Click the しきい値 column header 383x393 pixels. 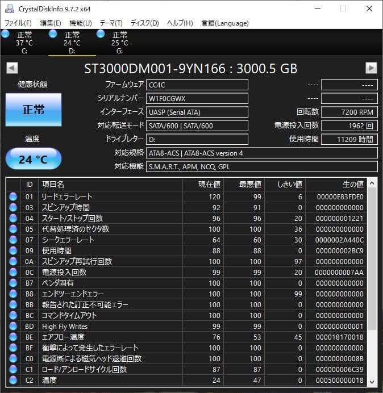(285, 185)
